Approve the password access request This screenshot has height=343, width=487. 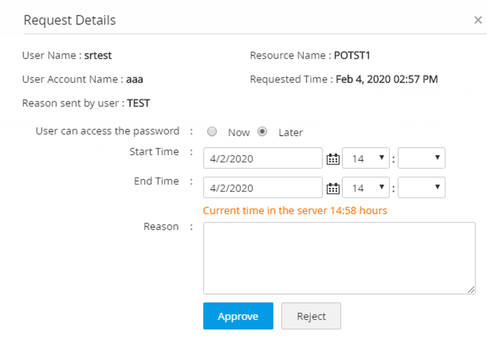[238, 316]
